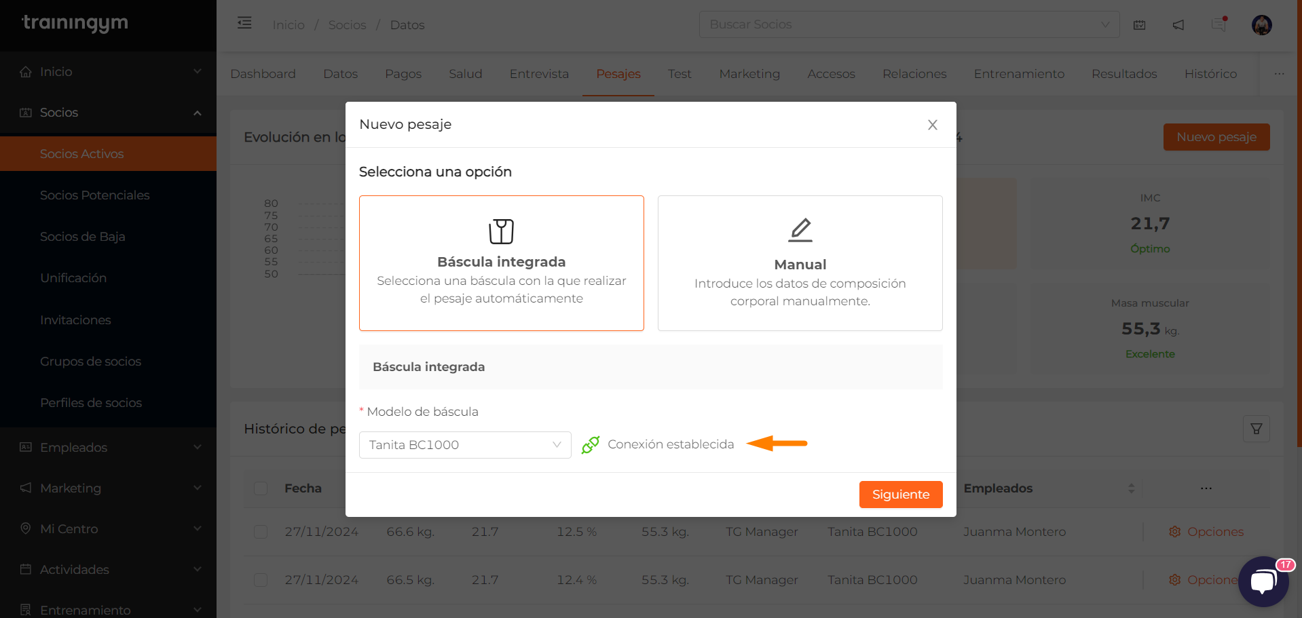
Task: Open table column options three-dots
Action: (x=1206, y=488)
